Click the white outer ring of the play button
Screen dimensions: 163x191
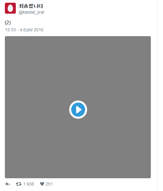click(78, 101)
